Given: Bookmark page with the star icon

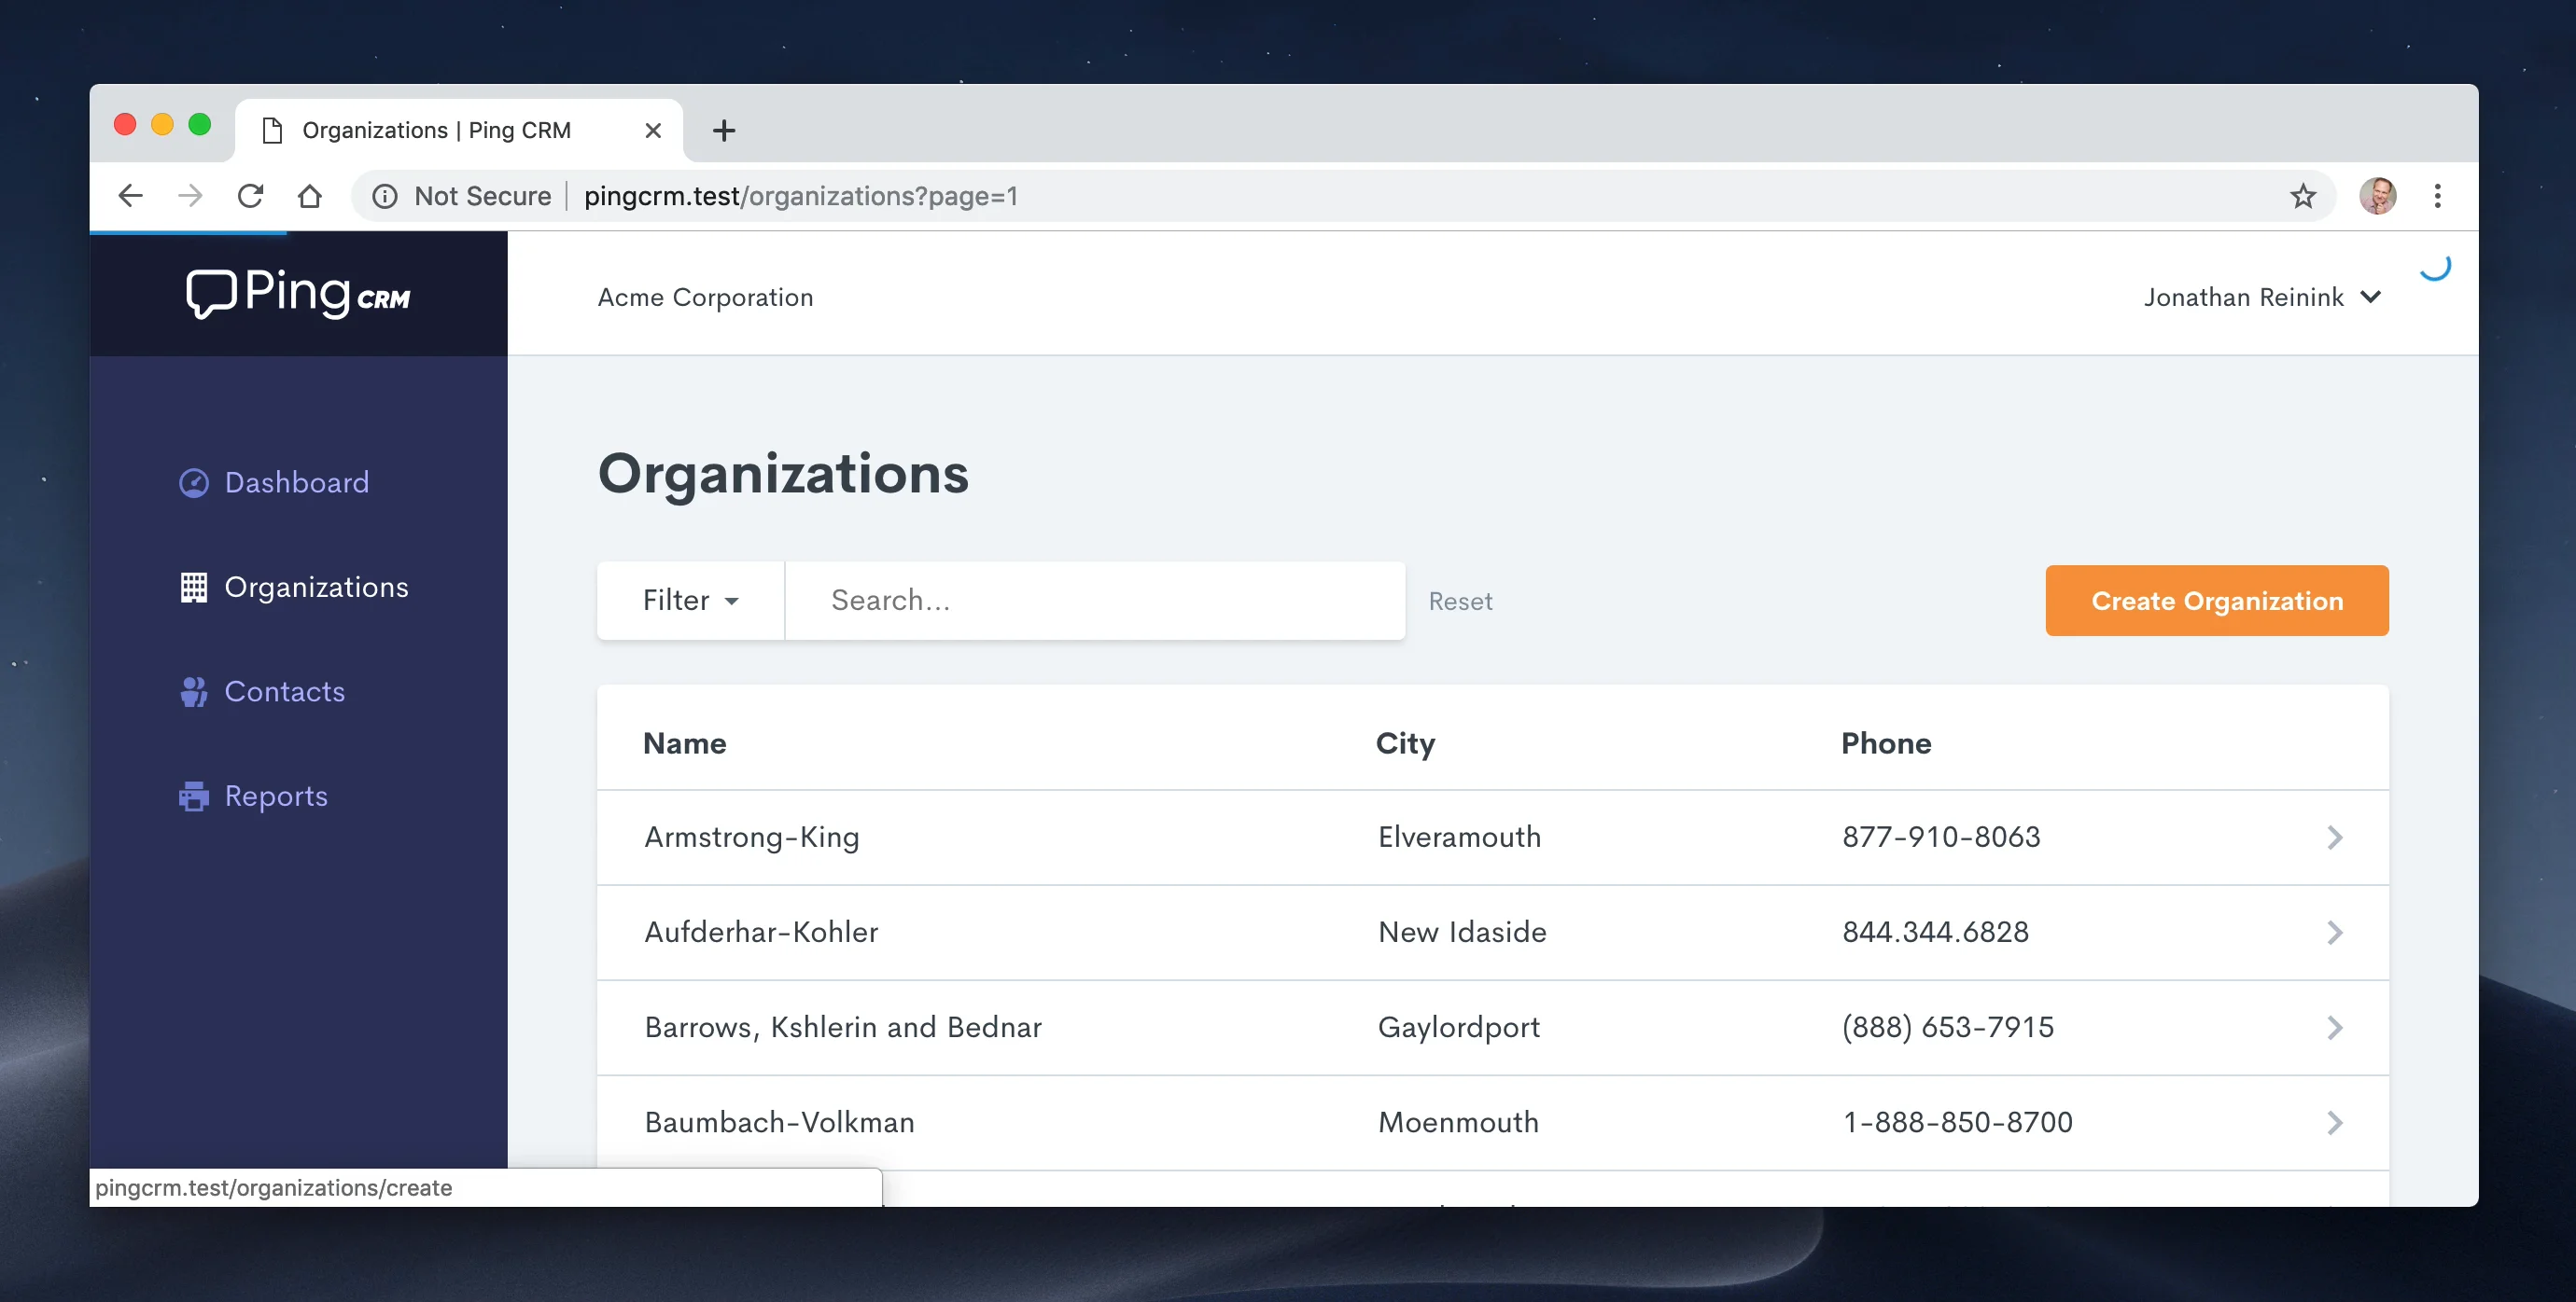Looking at the screenshot, I should point(2302,196).
